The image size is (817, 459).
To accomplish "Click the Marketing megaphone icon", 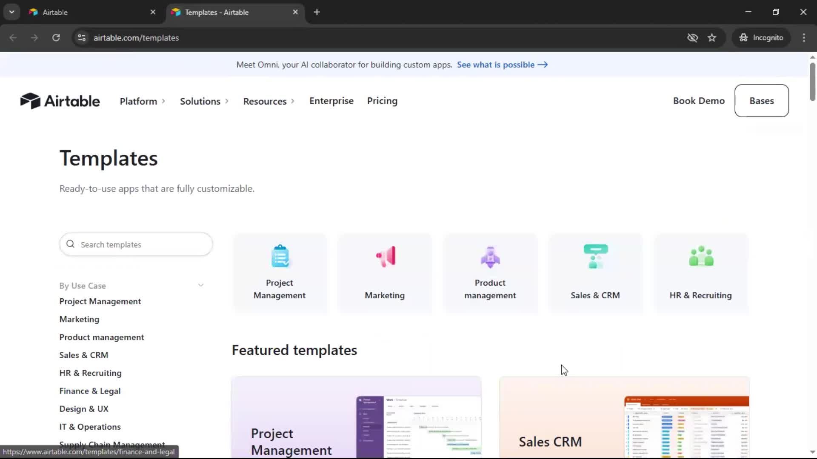I will (386, 256).
